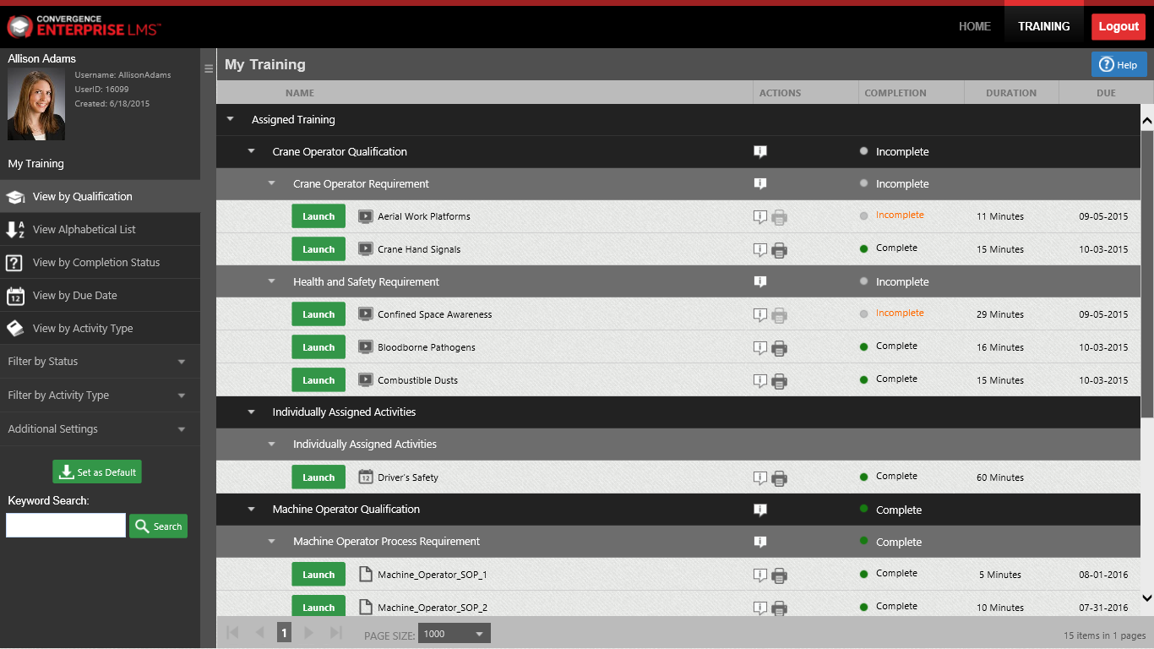Image resolution: width=1154 pixels, height=649 pixels.
Task: Open info icon for Combustible Dusts
Action: pyautogui.click(x=760, y=381)
